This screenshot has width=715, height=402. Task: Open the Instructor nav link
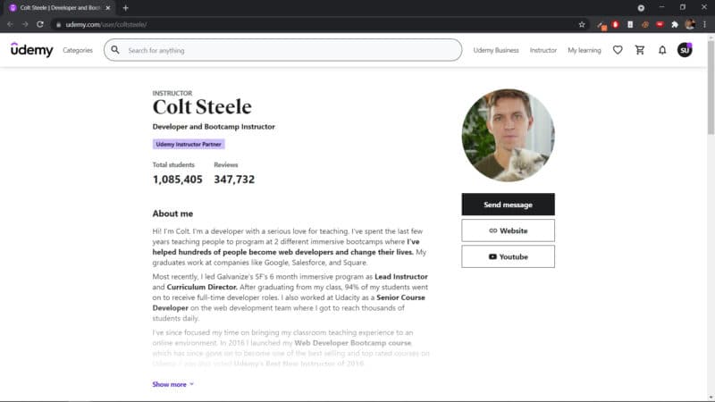click(543, 50)
